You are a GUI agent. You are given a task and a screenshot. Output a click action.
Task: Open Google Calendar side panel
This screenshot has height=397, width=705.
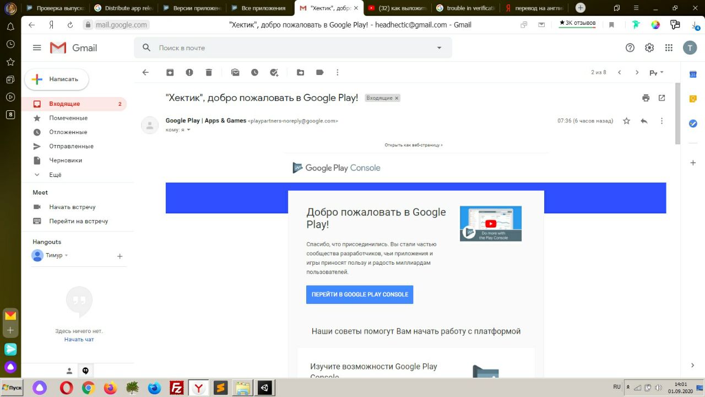click(693, 74)
